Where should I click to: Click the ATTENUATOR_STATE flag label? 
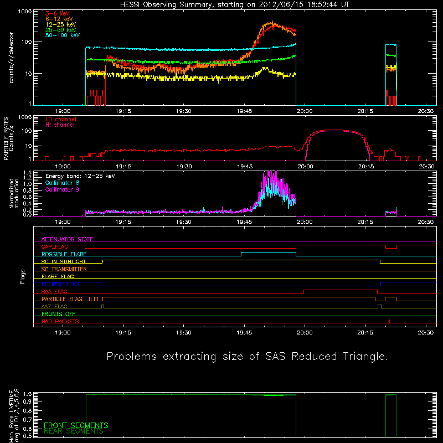67,239
